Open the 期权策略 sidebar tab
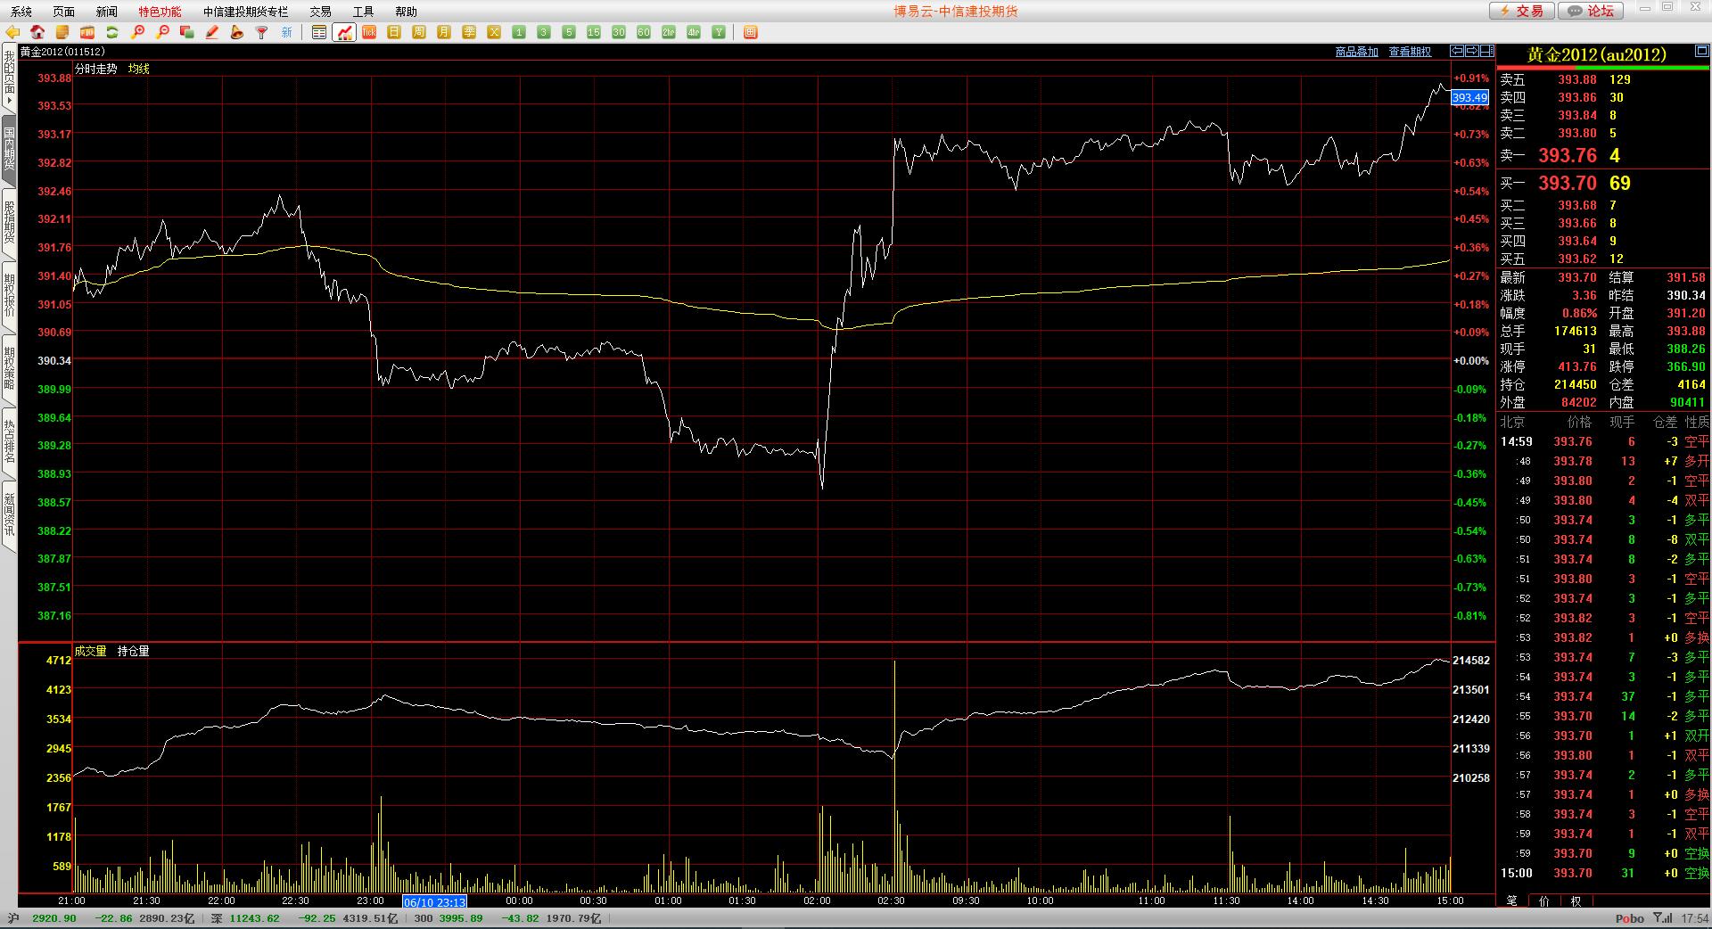Image resolution: width=1712 pixels, height=929 pixels. pos(9,369)
